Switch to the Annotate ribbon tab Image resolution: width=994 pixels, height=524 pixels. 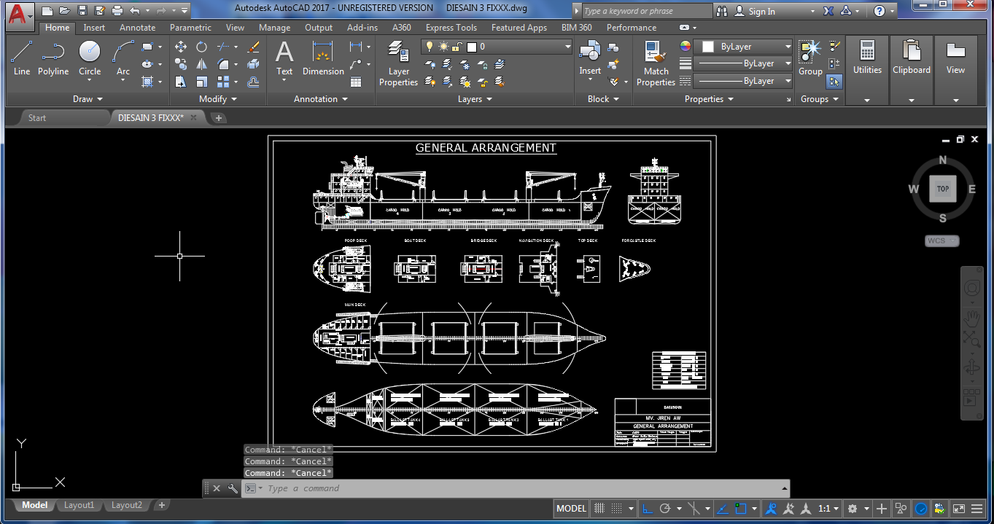(137, 27)
